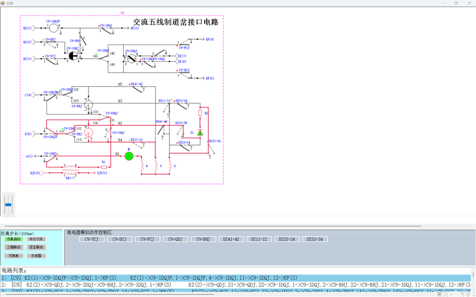
Task: Click the C9-FBJ relay coil symbol
Action: 88,105
